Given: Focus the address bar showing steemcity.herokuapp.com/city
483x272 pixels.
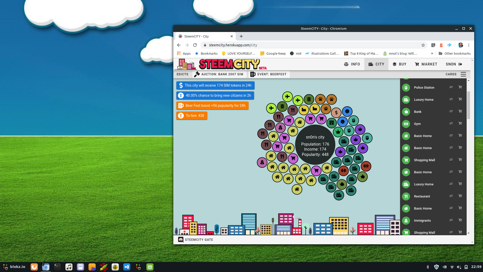Looking at the screenshot, I should pyautogui.click(x=311, y=45).
